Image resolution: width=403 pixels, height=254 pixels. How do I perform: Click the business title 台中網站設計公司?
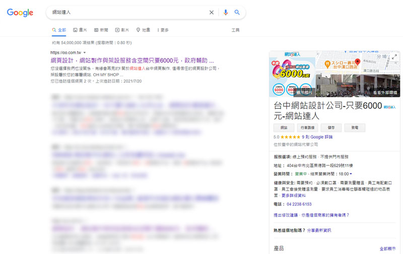click(328, 110)
